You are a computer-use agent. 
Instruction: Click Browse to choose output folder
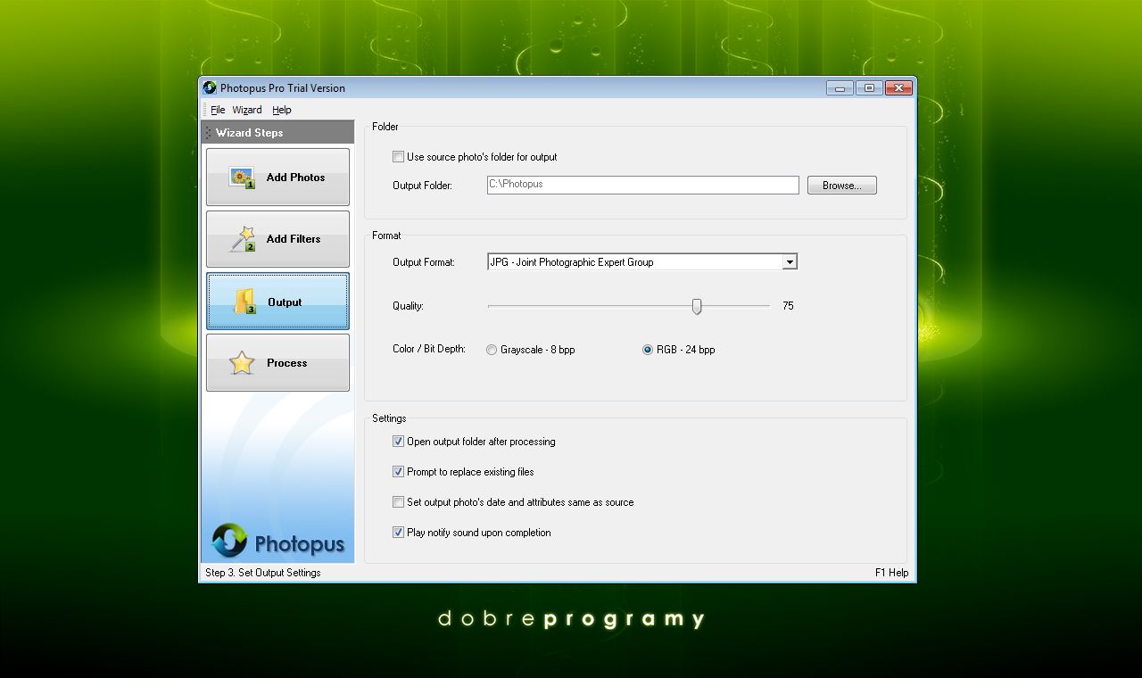(842, 186)
